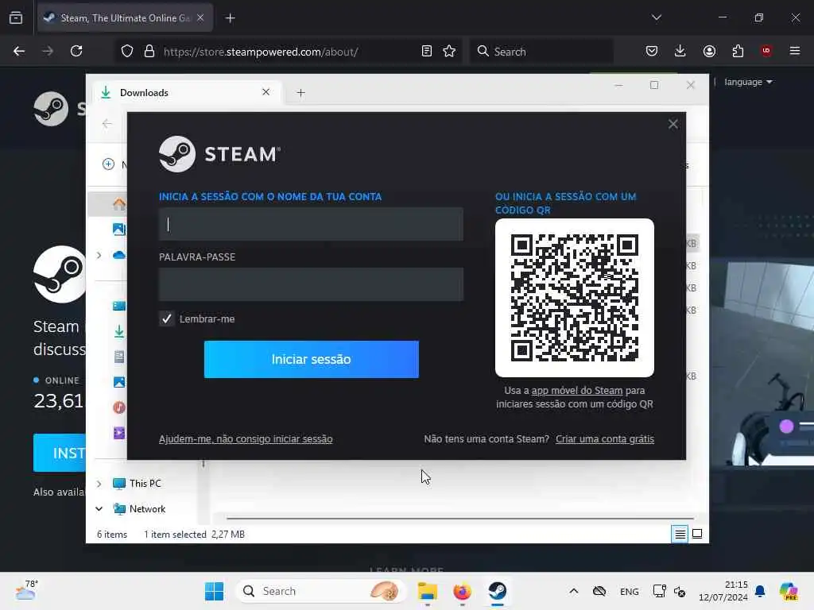Screen dimensions: 814x610
Task: Tick the Lembrar-me checkbox
Action: pyautogui.click(x=167, y=319)
